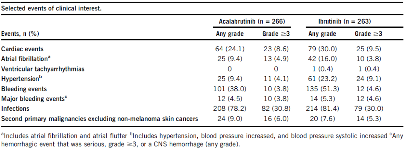The height and width of the screenshot is (150, 406).
Task: Click the 'Any grade' header under Ibrutinib
Action: pos(322,34)
